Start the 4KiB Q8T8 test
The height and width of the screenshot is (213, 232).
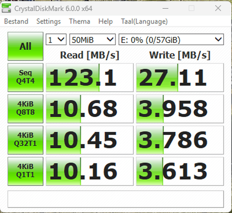[25, 109]
